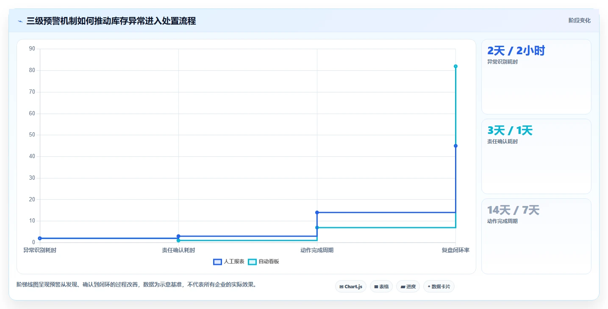Toggle 自动看板 legend swatch
This screenshot has width=608, height=309.
coord(252,262)
